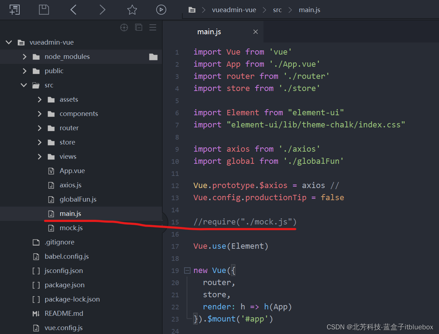The image size is (439, 334).
Task: Locate current file with the target icon
Action: click(124, 27)
